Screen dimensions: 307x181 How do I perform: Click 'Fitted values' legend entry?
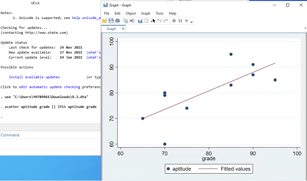[225, 169]
